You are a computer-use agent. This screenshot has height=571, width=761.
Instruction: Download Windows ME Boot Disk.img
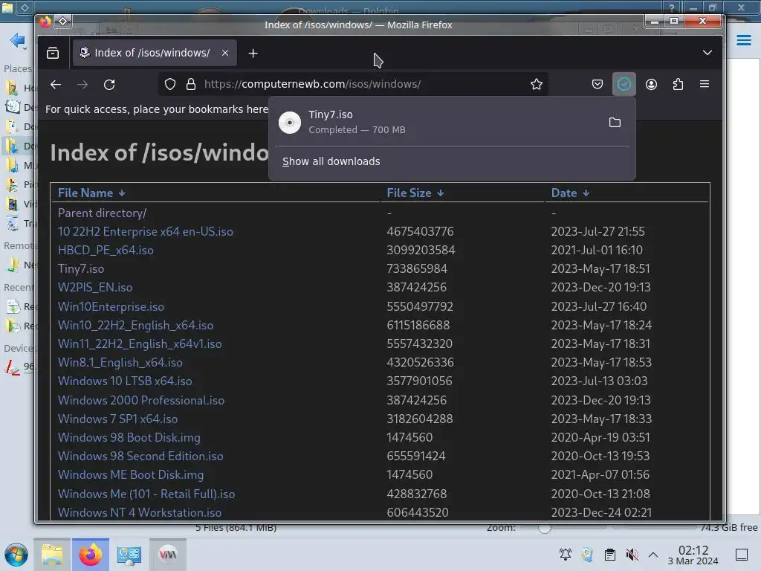(131, 474)
